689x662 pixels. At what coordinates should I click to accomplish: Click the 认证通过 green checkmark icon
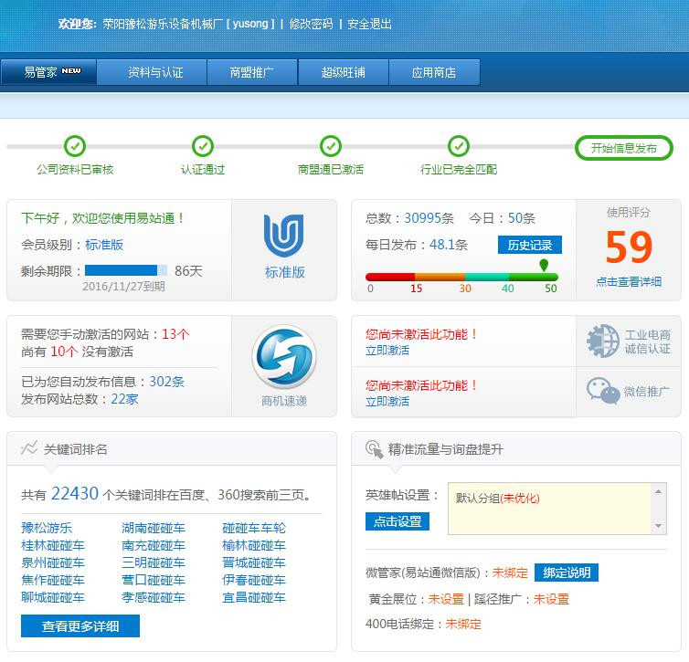pyautogui.click(x=203, y=146)
